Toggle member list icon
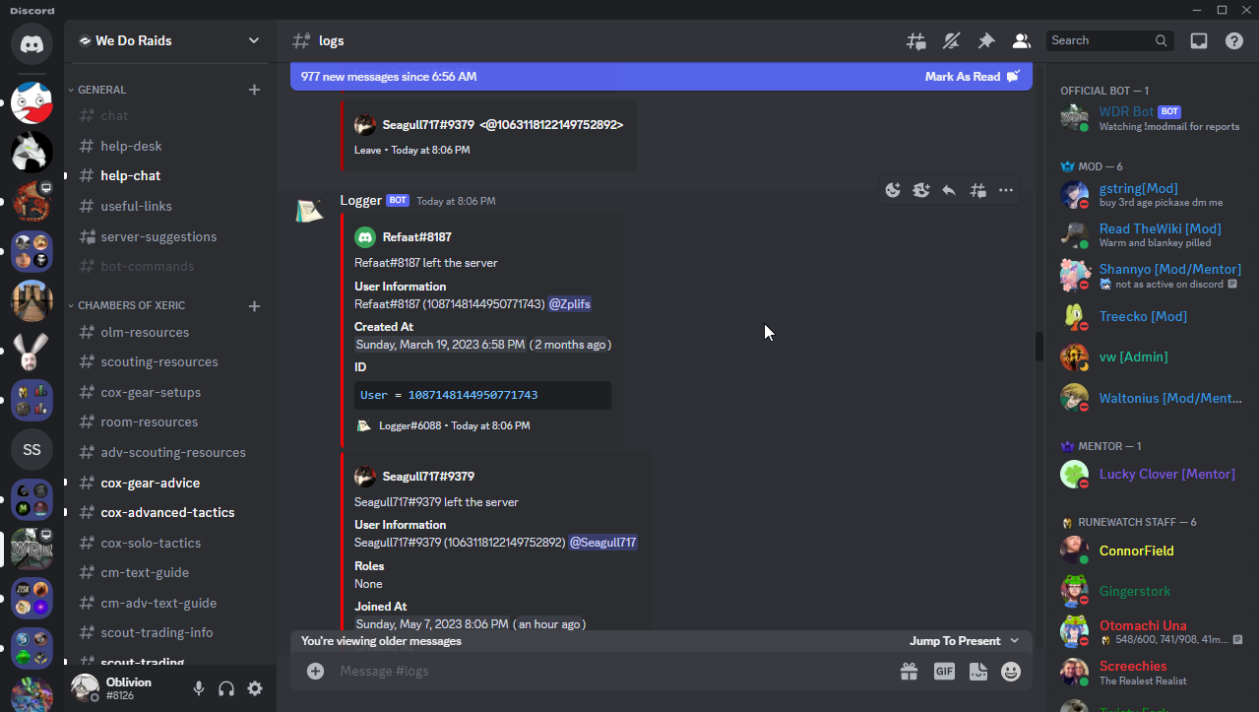1259x712 pixels. tap(1021, 40)
